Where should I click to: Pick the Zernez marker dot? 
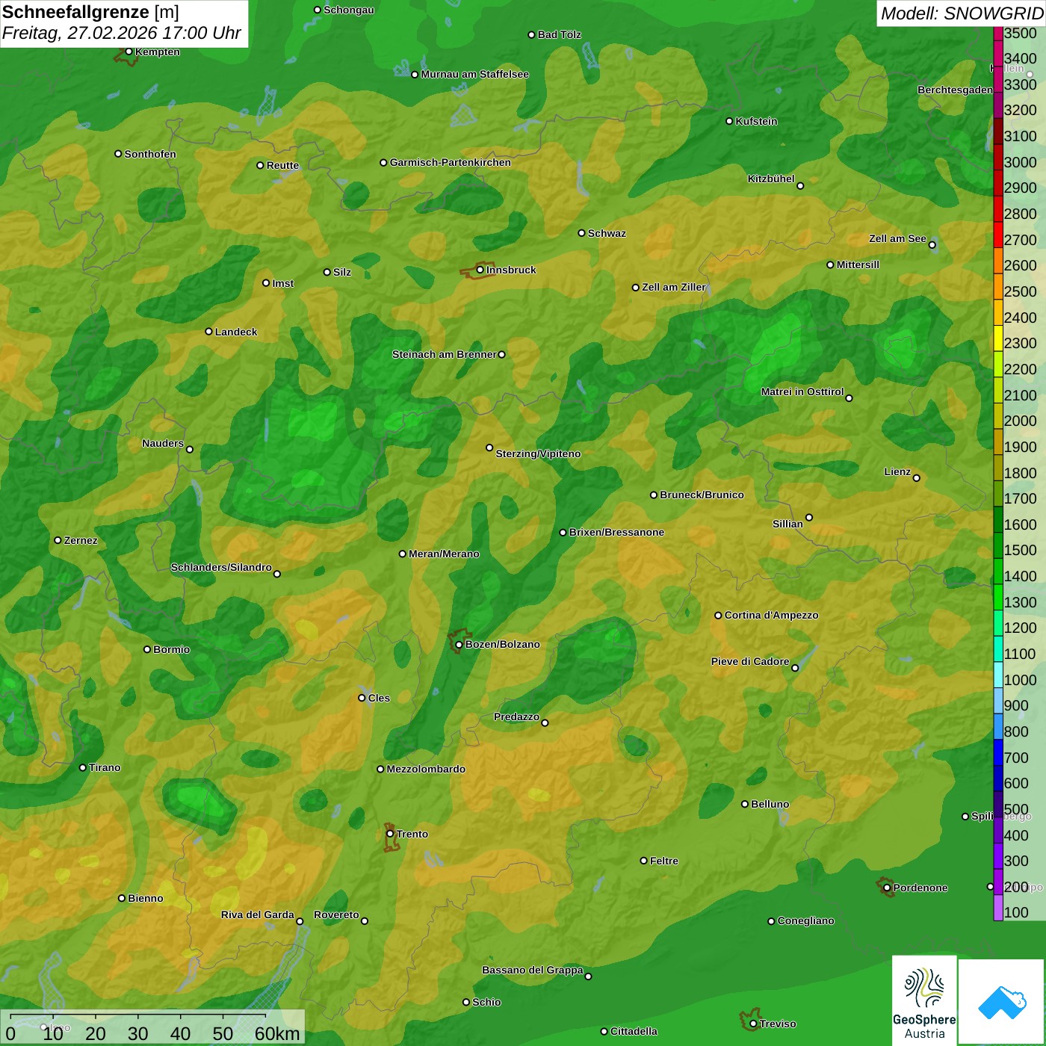pyautogui.click(x=58, y=540)
